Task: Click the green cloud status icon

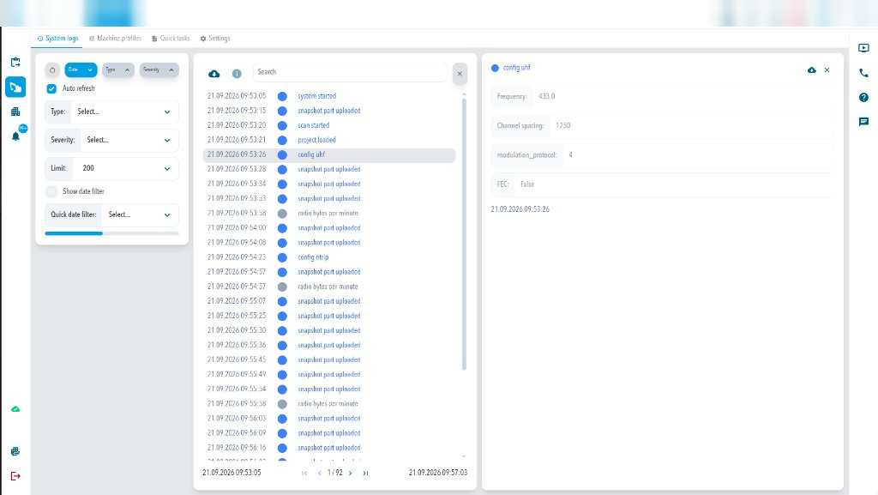Action: tap(15, 409)
